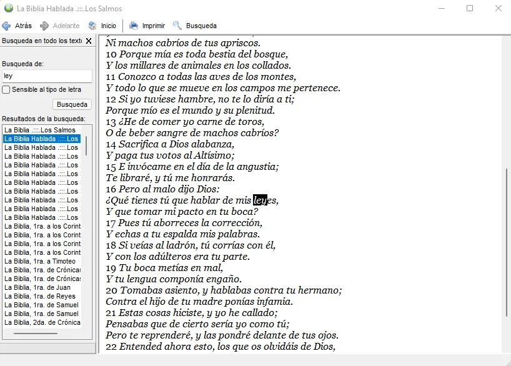This screenshot has width=511, height=366.
Task: Click verse line '16 Pero al malo dijo Dios:'
Action: (162, 189)
